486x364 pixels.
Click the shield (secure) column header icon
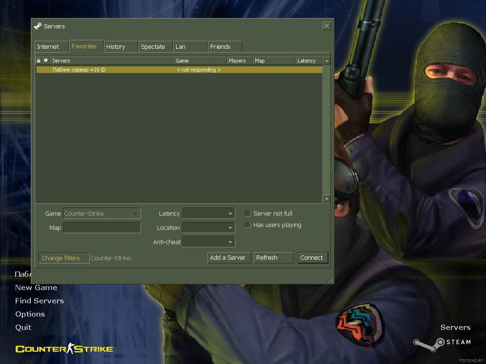coord(46,61)
